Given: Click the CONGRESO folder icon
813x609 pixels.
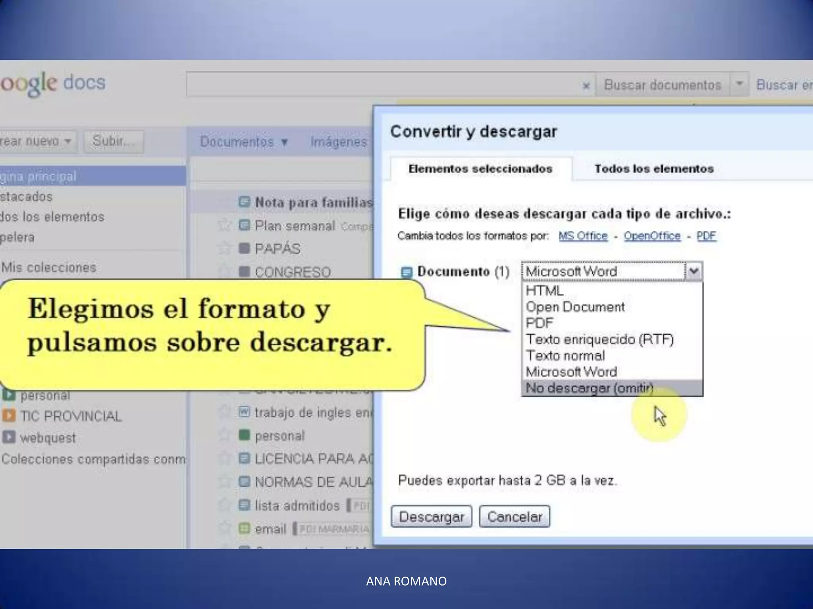Looking at the screenshot, I should [245, 272].
